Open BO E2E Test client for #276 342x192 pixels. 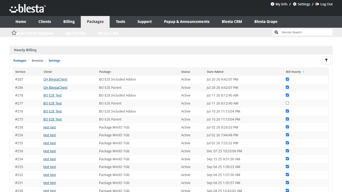[52, 111]
